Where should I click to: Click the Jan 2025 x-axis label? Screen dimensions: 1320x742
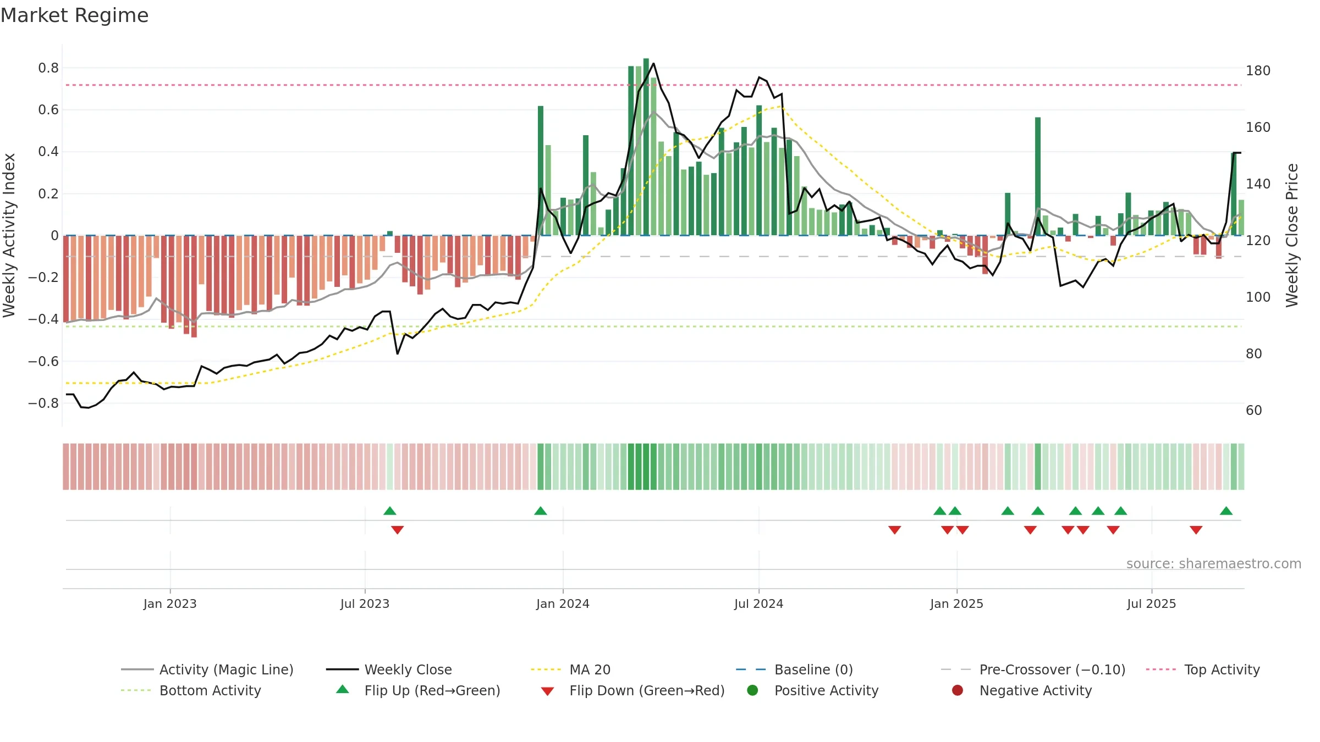[956, 603]
